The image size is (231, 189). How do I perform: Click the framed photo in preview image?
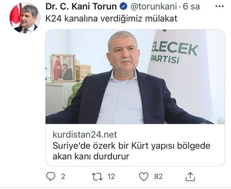63,68
